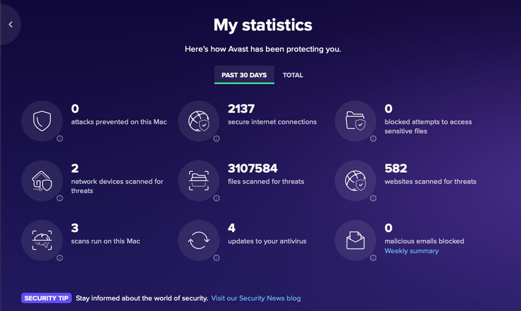
Task: Open the Weekly summary link
Action: point(411,250)
